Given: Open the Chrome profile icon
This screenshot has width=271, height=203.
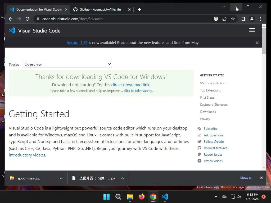Looking at the screenshot, I should coord(252,19).
